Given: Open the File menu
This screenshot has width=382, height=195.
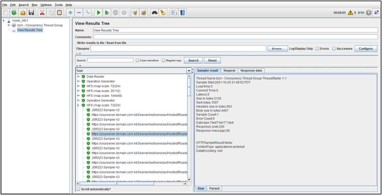Looking at the screenshot, I should [x=5, y=5].
